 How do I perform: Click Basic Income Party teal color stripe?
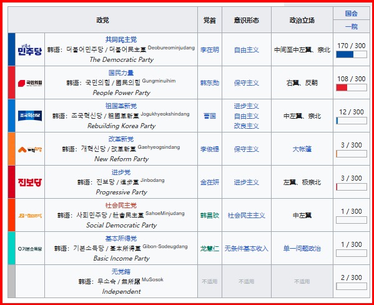(11, 248)
